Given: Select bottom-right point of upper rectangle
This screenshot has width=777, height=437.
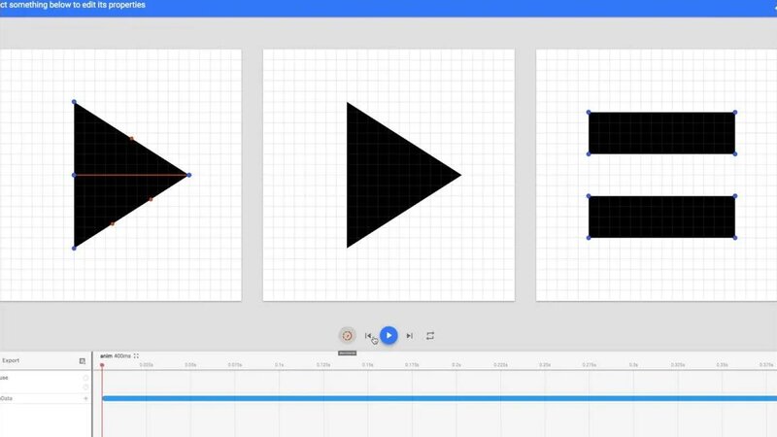Looking at the screenshot, I should (735, 154).
